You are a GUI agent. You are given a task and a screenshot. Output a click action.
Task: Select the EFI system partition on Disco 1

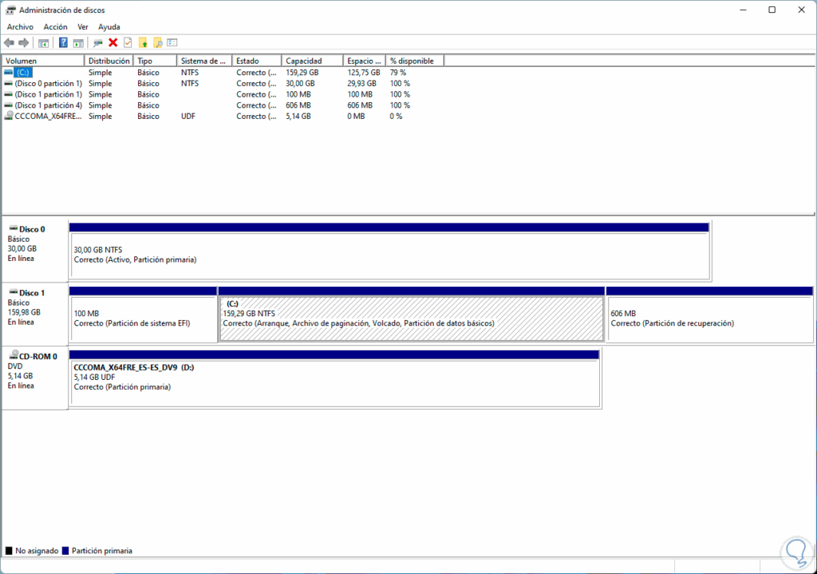click(142, 316)
